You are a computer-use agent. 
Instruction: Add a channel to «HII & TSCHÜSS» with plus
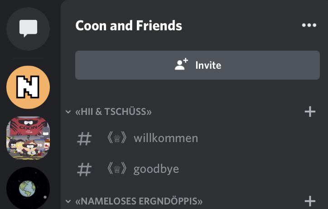(x=310, y=112)
